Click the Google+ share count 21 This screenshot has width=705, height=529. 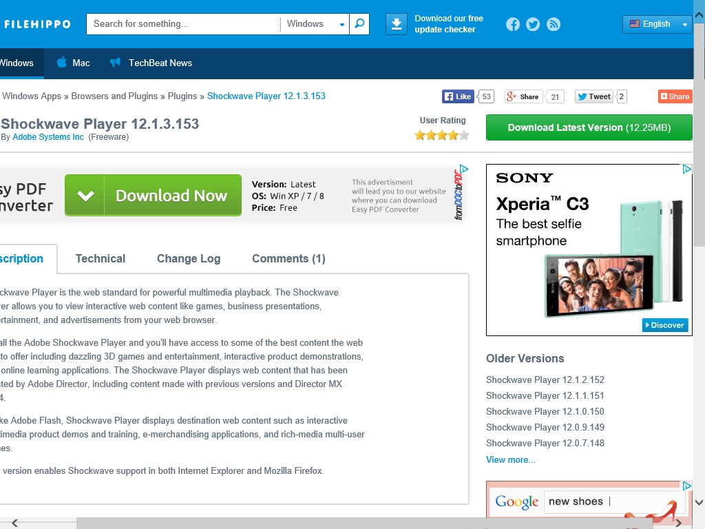tap(556, 96)
